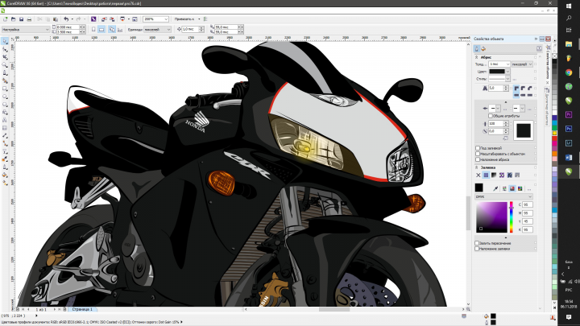Viewport: 580px width, 326px height.
Task: Choose the Uniform fill icon
Action: click(486, 175)
